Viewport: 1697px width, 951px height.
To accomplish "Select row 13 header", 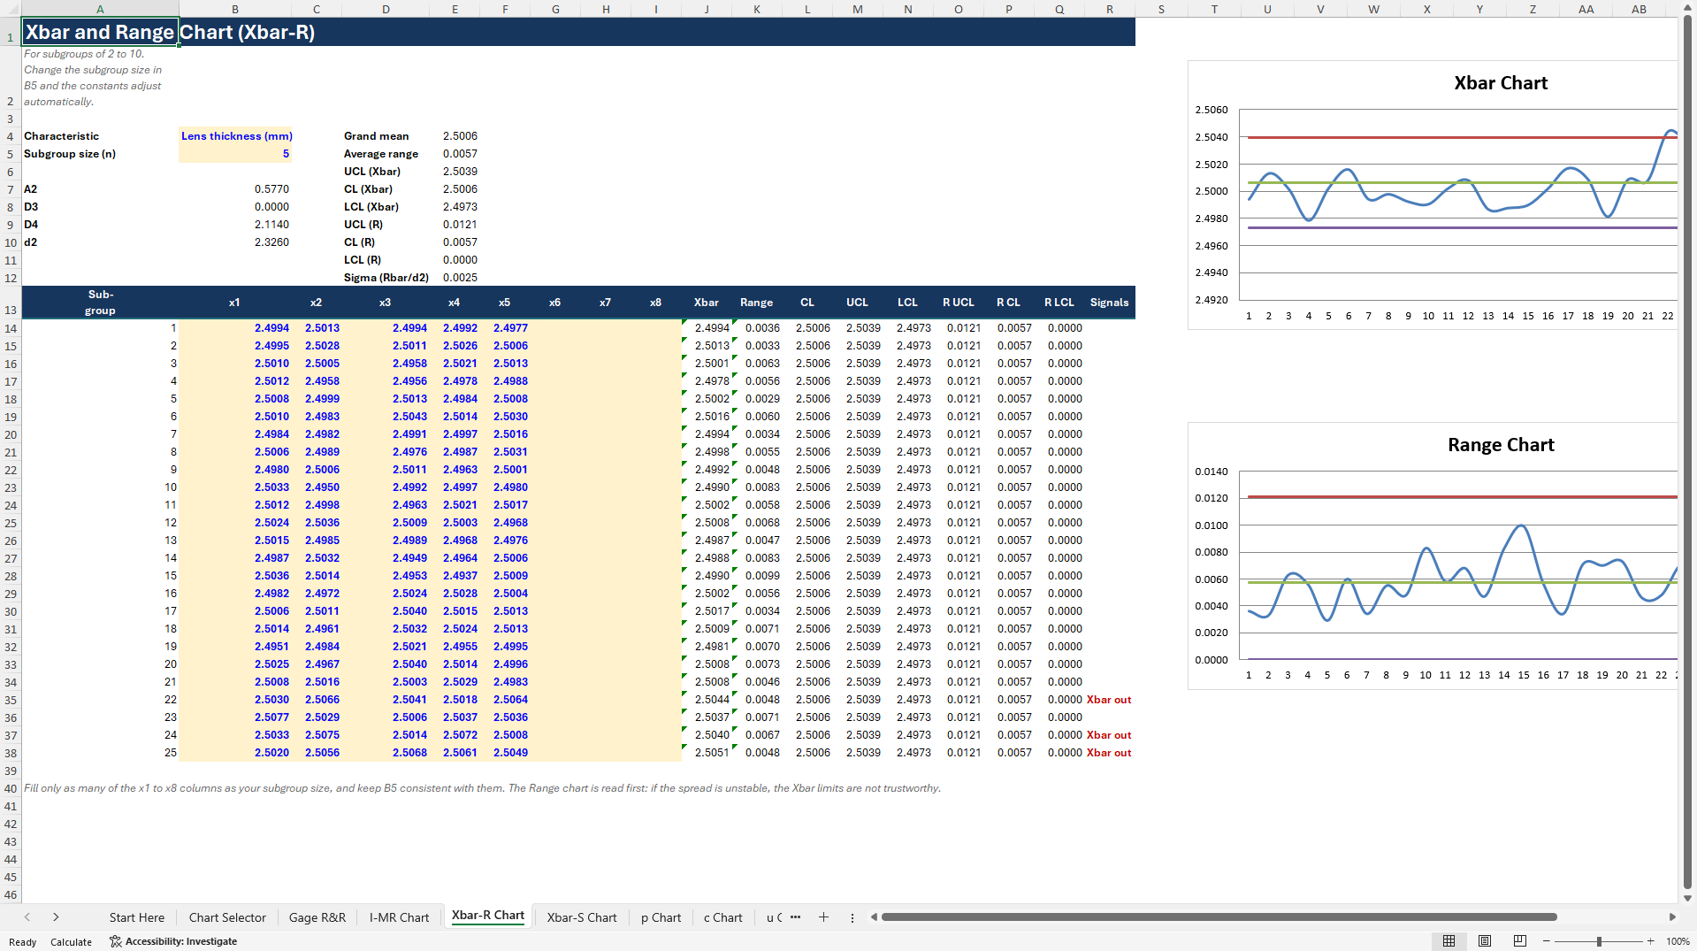I will point(11,303).
